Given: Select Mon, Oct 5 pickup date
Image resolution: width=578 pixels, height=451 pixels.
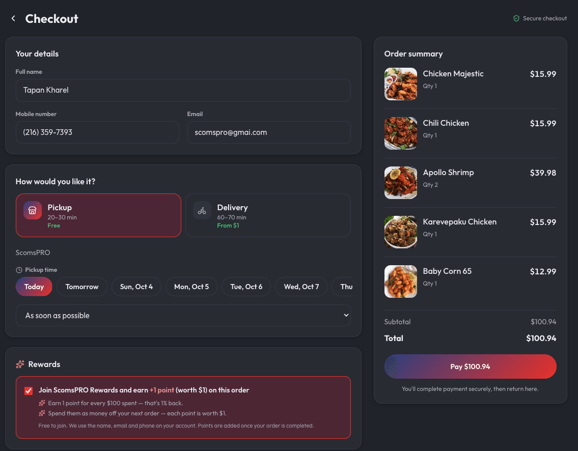Looking at the screenshot, I should [191, 287].
